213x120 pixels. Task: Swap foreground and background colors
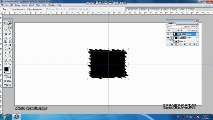click(10, 68)
